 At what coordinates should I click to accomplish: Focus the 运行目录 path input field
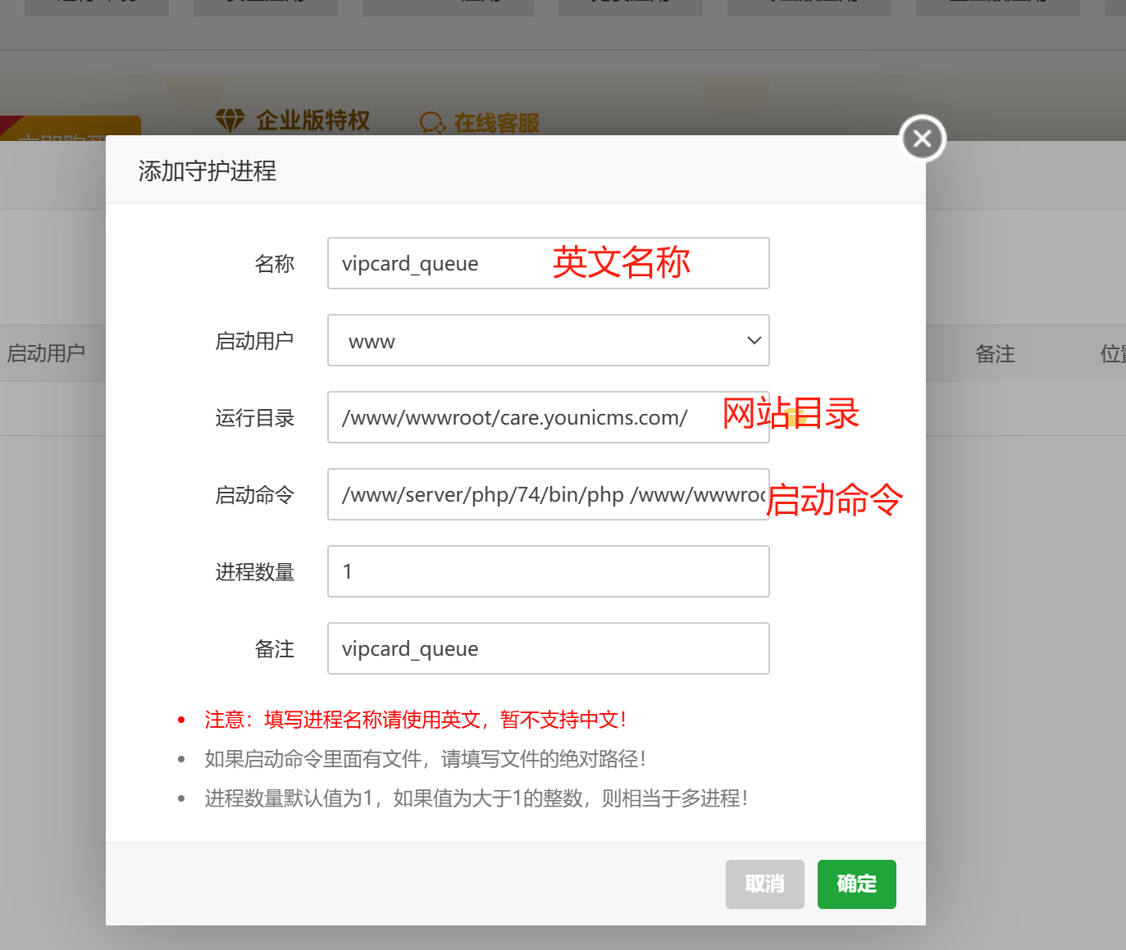525,417
